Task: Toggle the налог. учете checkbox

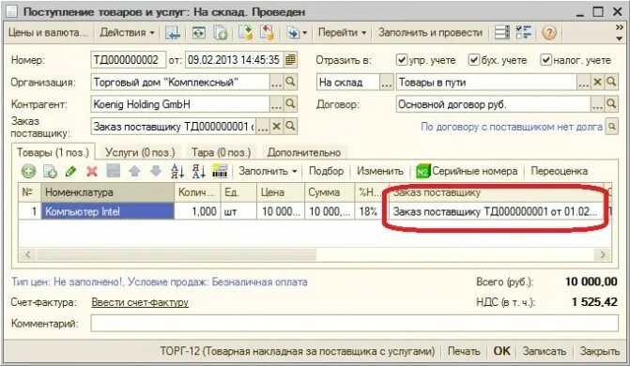Action: point(545,60)
